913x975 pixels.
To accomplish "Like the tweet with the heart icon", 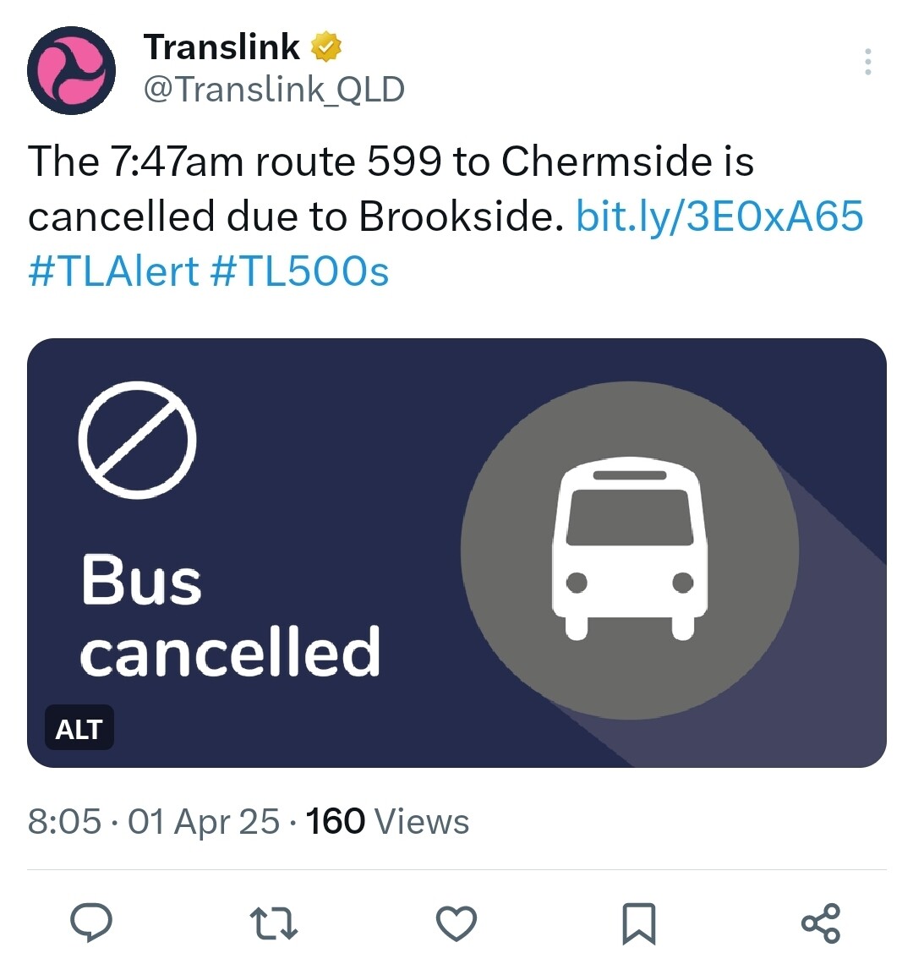I will (456, 923).
